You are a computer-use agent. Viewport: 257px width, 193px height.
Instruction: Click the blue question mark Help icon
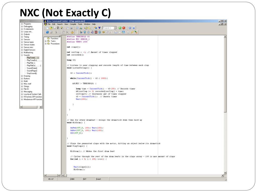click(x=134, y=28)
